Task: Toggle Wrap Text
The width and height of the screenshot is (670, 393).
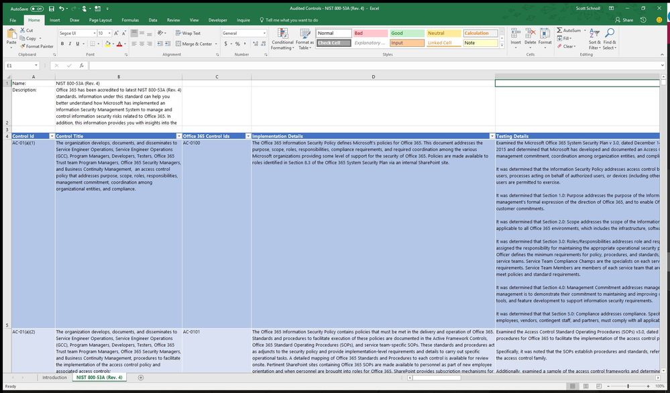Action: (188, 33)
